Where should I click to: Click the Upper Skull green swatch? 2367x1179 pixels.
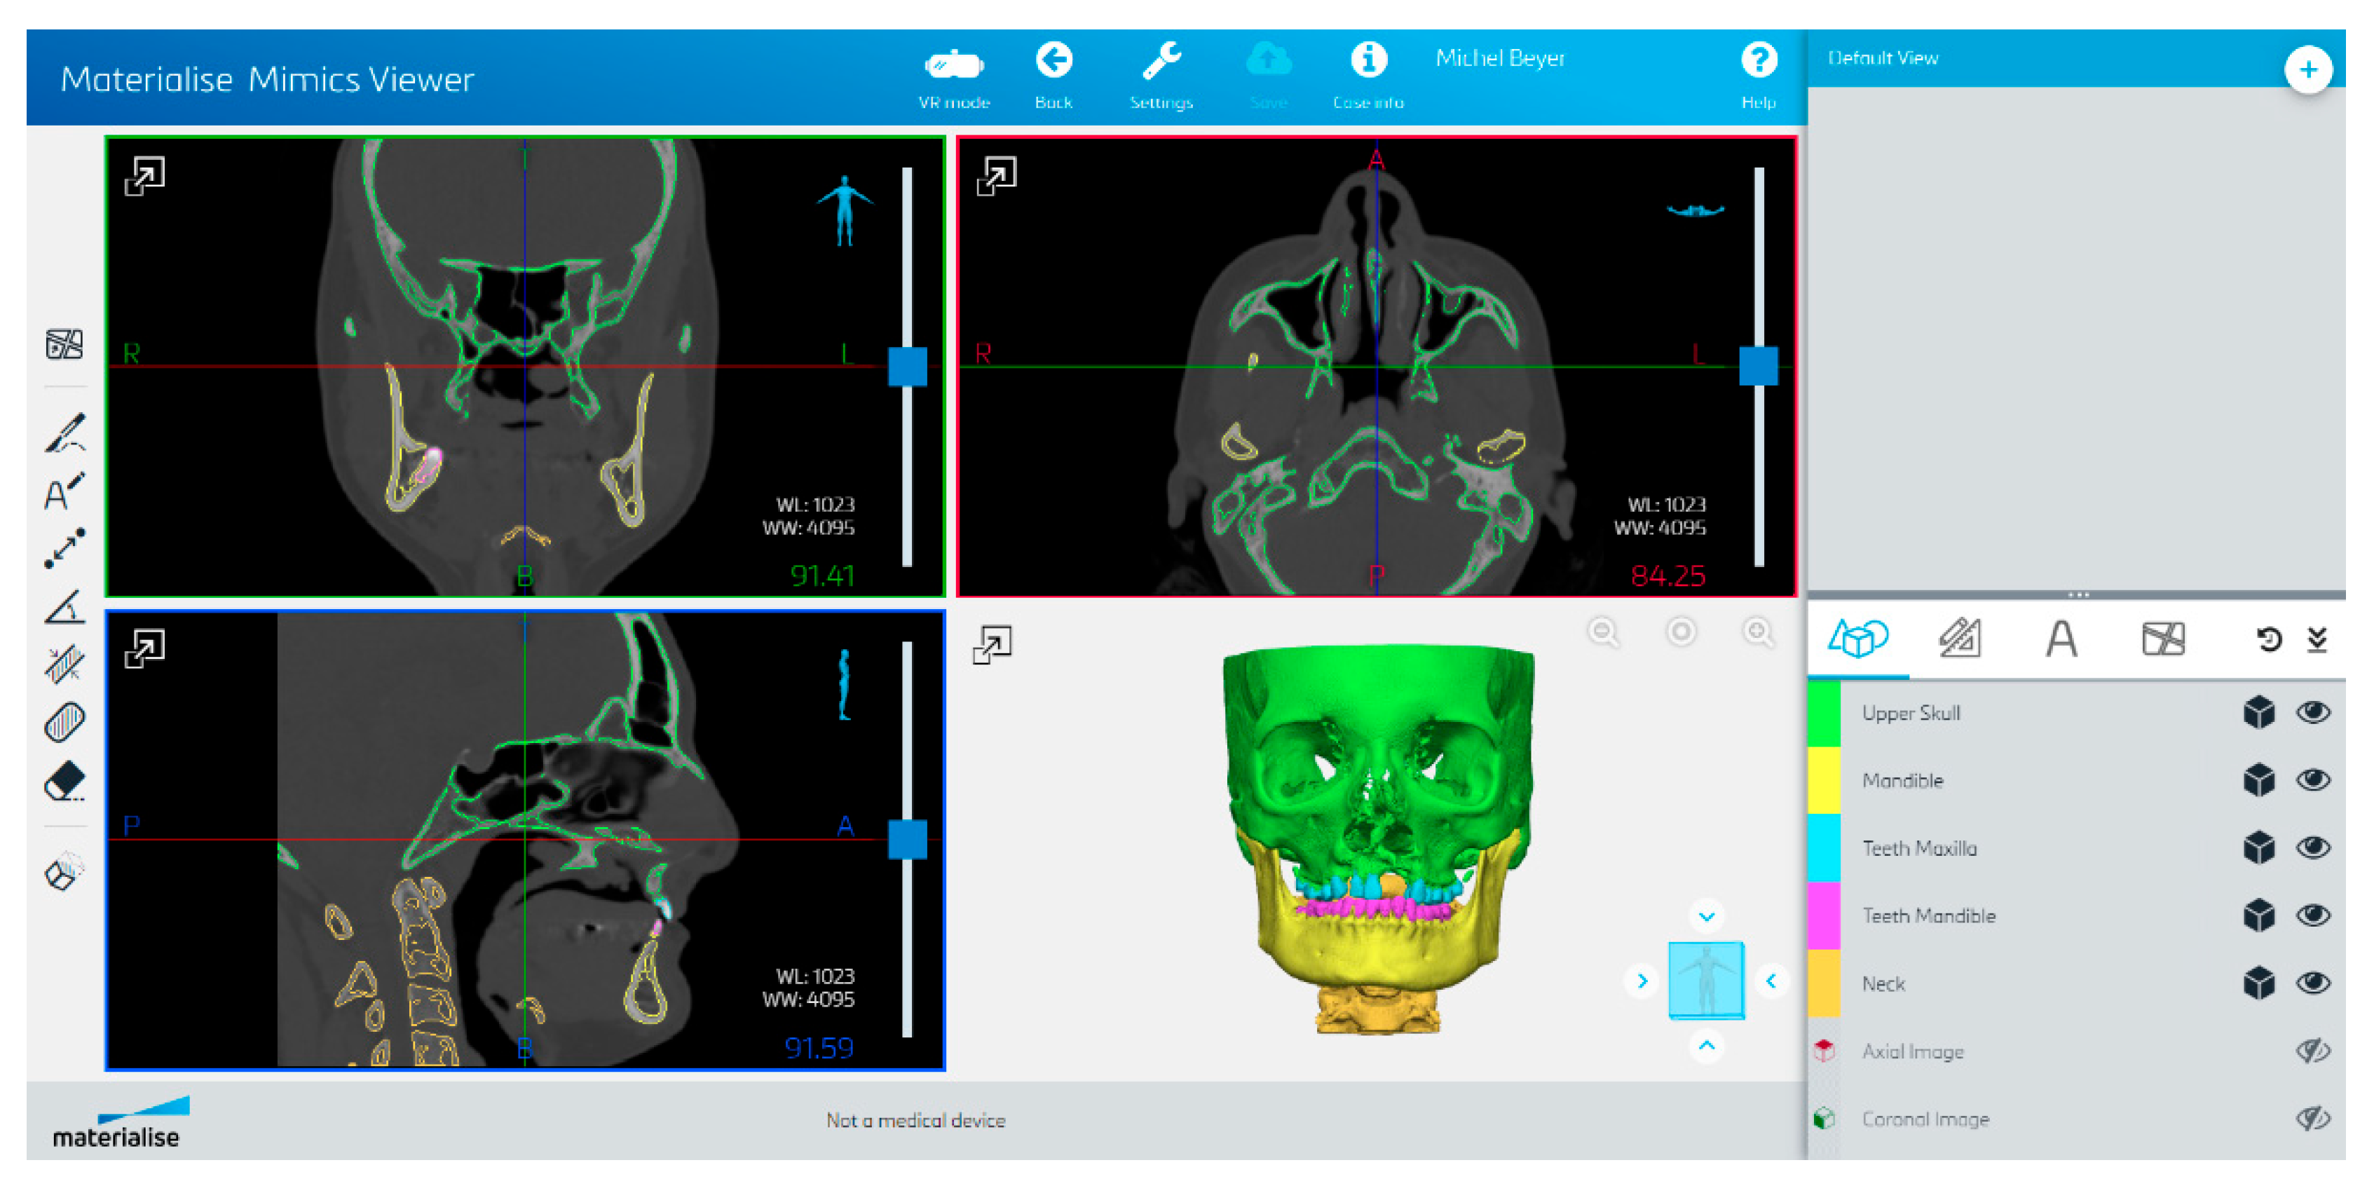point(1823,713)
